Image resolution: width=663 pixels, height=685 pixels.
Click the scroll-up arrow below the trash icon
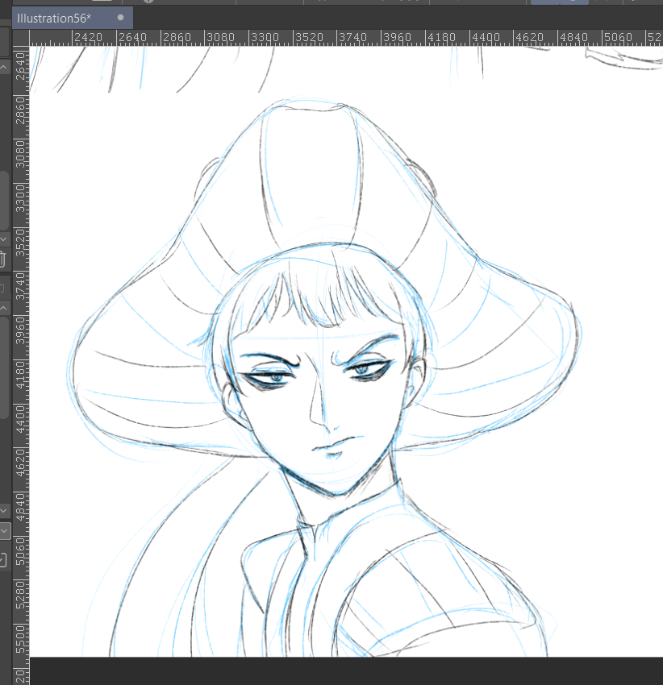(3, 308)
